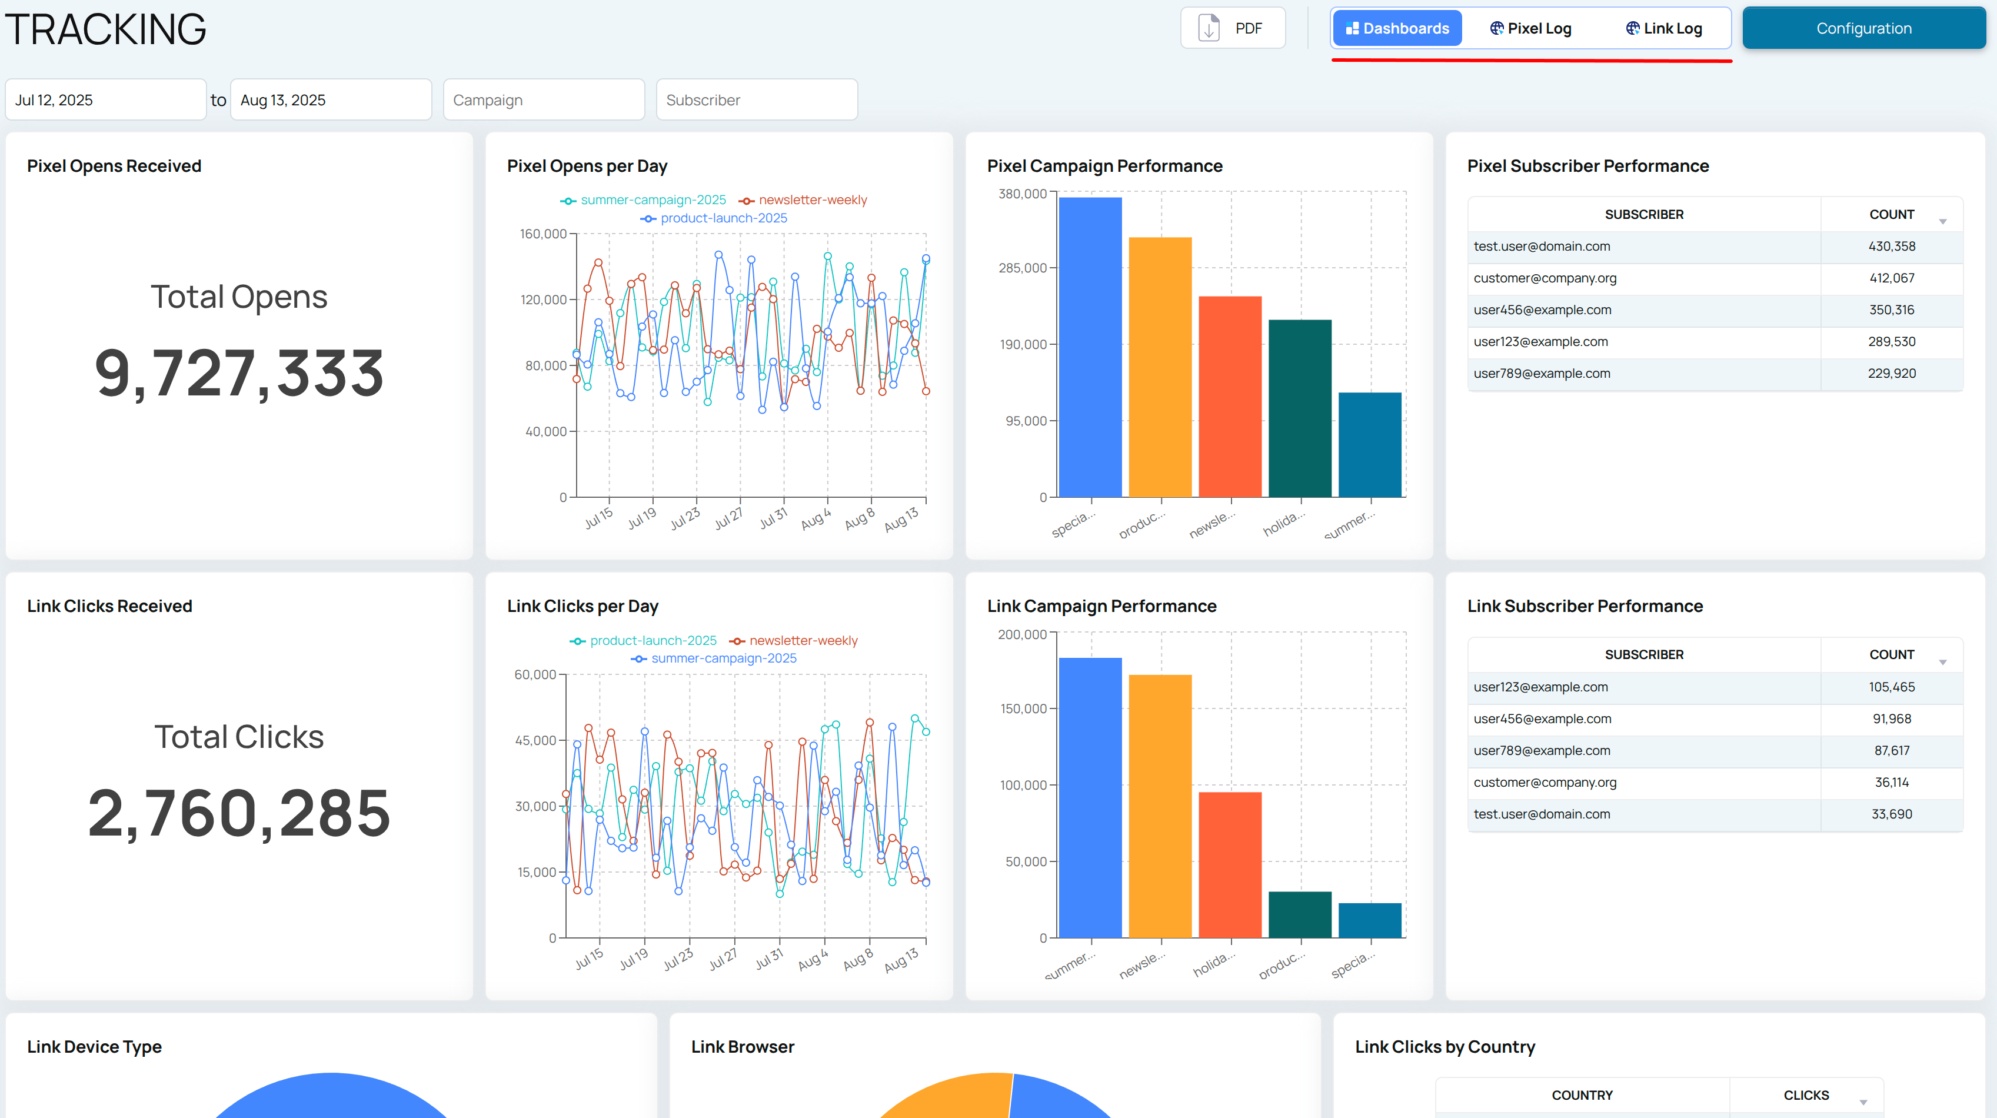The width and height of the screenshot is (1997, 1118).
Task: Click SUBSCRIBER header in Link Subscriber Performance
Action: [1643, 655]
